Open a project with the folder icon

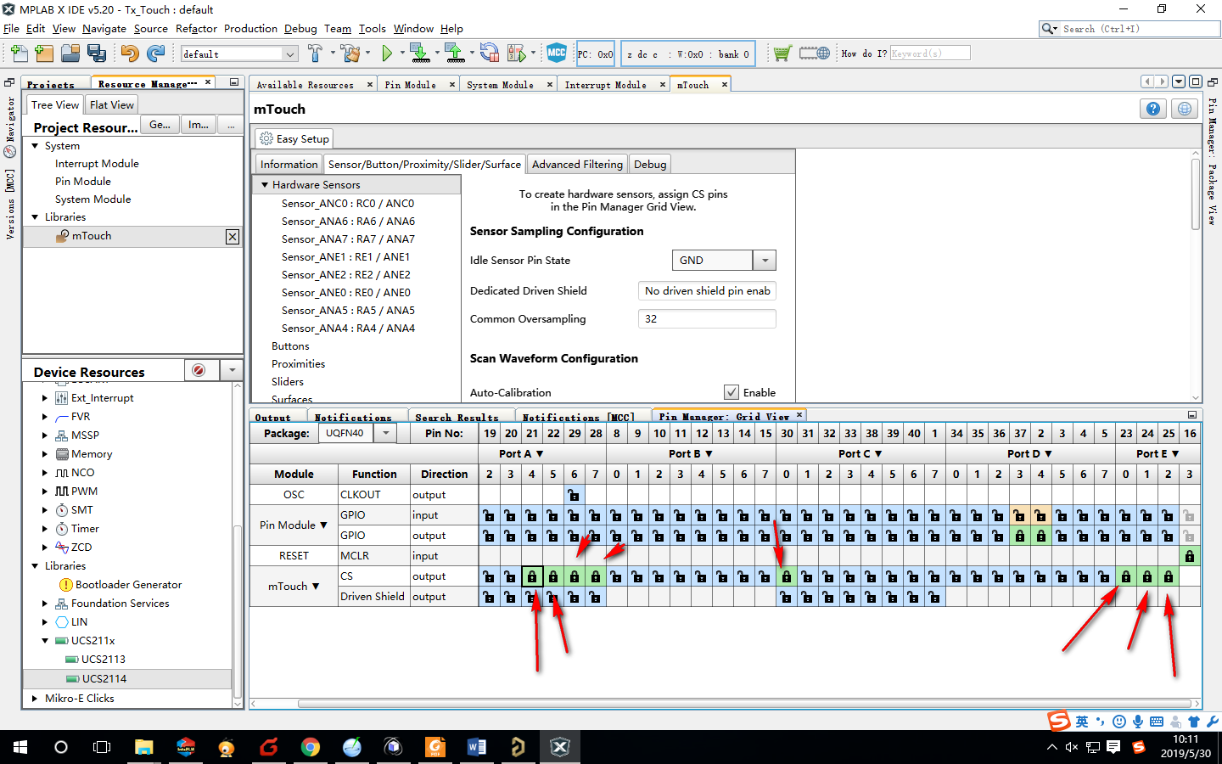[70, 53]
